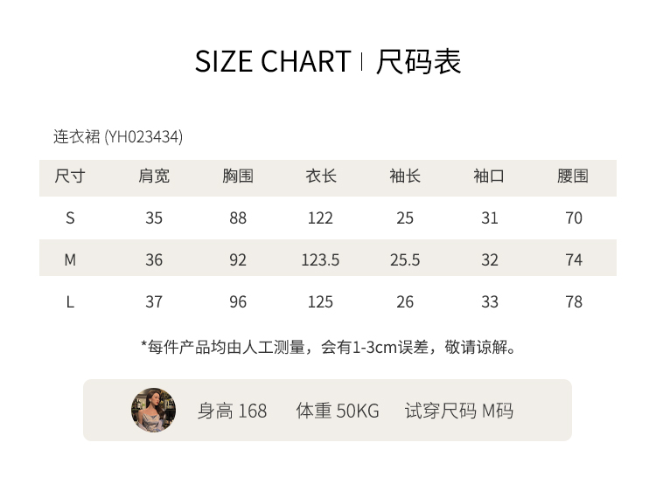Click the 试穿尺码 M码 label
Screen dimensions: 656x477
458,411
